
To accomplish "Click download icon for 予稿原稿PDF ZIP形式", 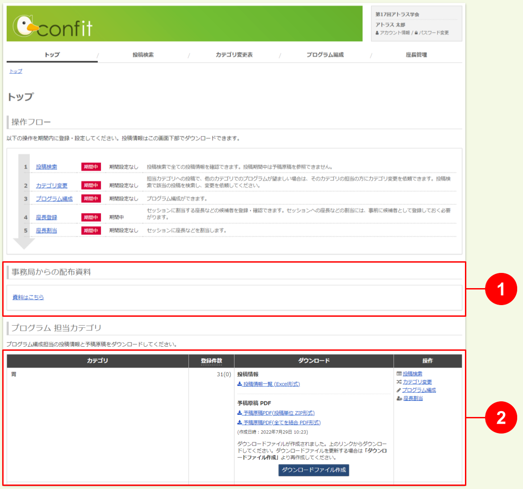I will pos(240,413).
